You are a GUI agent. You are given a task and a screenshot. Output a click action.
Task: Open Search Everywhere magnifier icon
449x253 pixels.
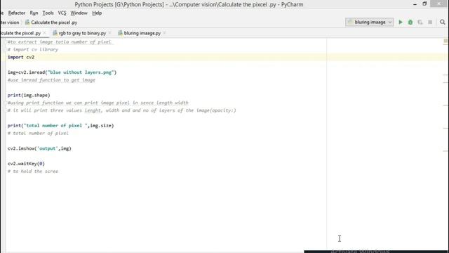tap(443, 22)
